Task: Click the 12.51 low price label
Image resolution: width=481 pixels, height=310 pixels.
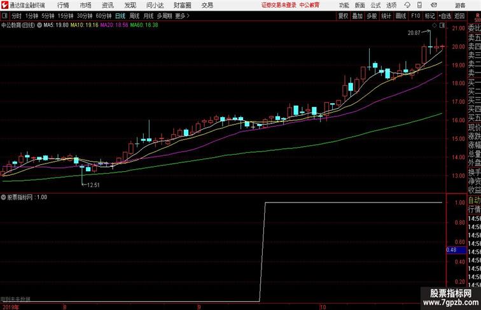Action: coord(94,185)
